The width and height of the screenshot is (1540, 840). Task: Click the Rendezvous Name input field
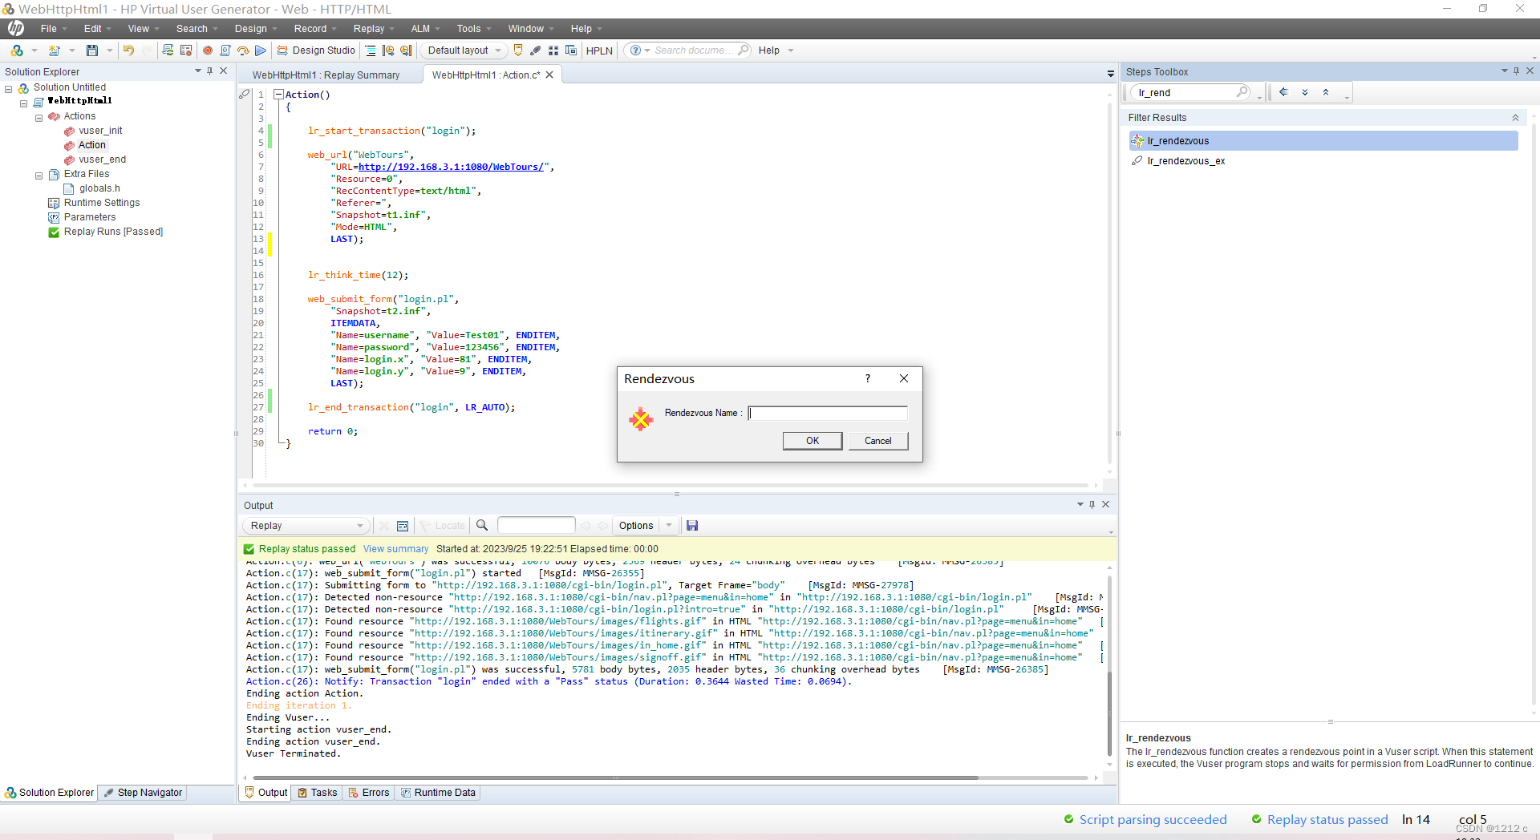[828, 413]
